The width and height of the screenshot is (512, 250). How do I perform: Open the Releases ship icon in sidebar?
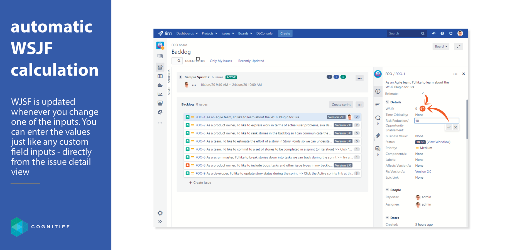click(160, 85)
